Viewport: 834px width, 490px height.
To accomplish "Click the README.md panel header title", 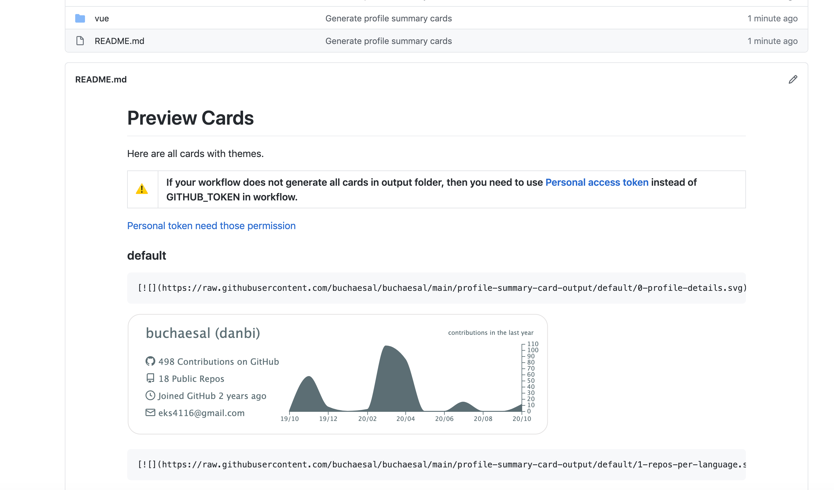I will [101, 80].
